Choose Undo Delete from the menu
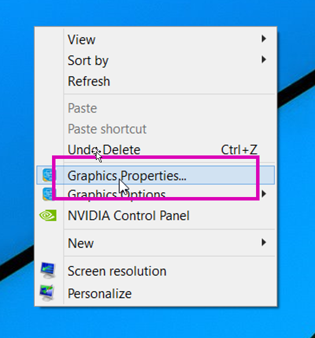Viewport: 315px width, 338px height. pyautogui.click(x=155, y=150)
